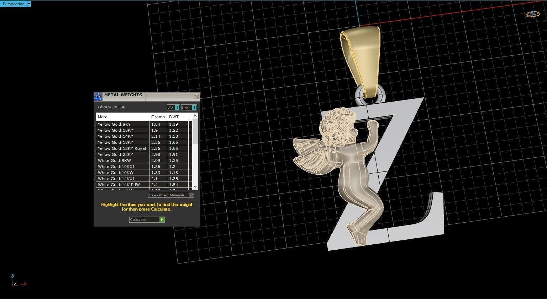Click the scroll-down arrow of the metal list
This screenshot has width=547, height=299.
click(195, 186)
